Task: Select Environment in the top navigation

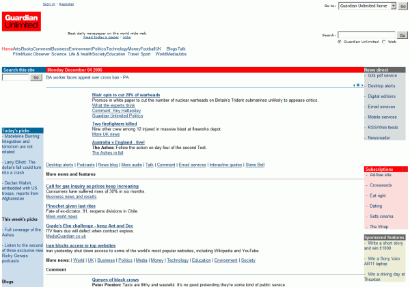Action: point(80,49)
